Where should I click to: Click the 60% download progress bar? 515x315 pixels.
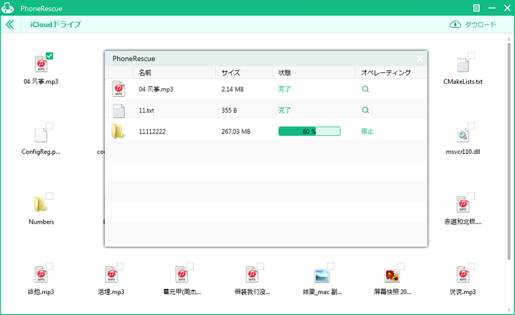coord(310,131)
